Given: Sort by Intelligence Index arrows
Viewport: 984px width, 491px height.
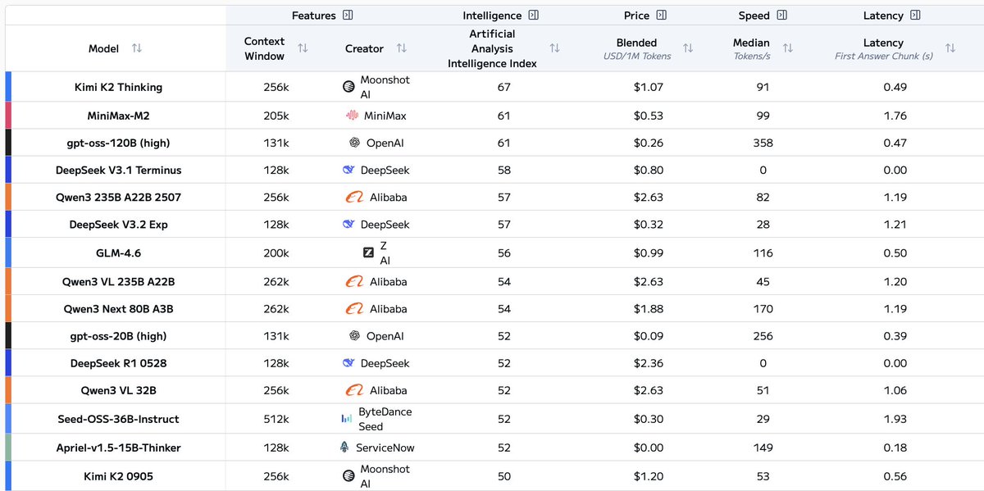Looking at the screenshot, I should 554,48.
